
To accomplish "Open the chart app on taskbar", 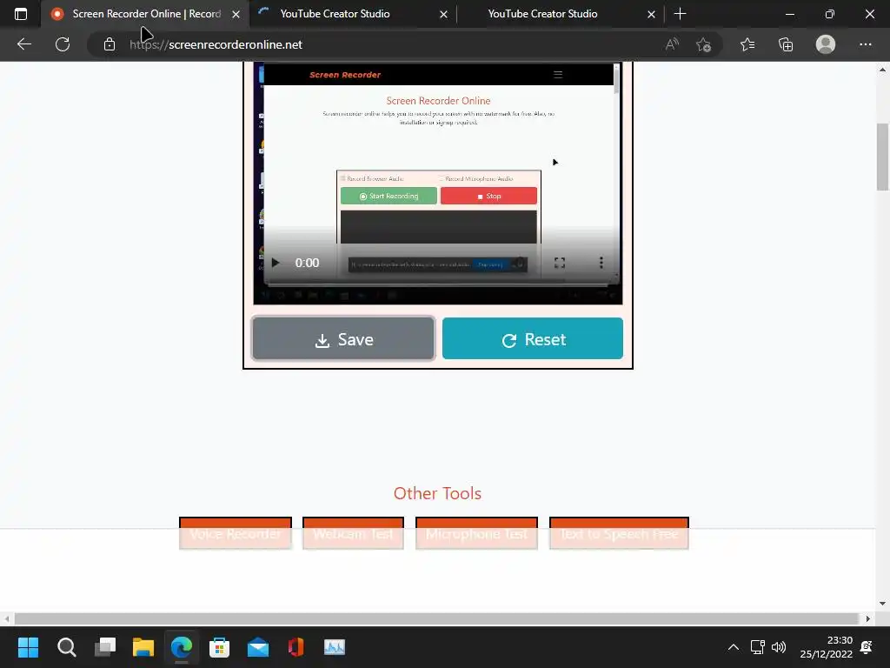I will [335, 647].
